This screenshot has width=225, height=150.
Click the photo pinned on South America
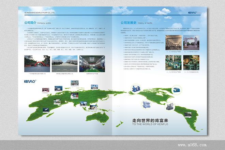click(188, 115)
